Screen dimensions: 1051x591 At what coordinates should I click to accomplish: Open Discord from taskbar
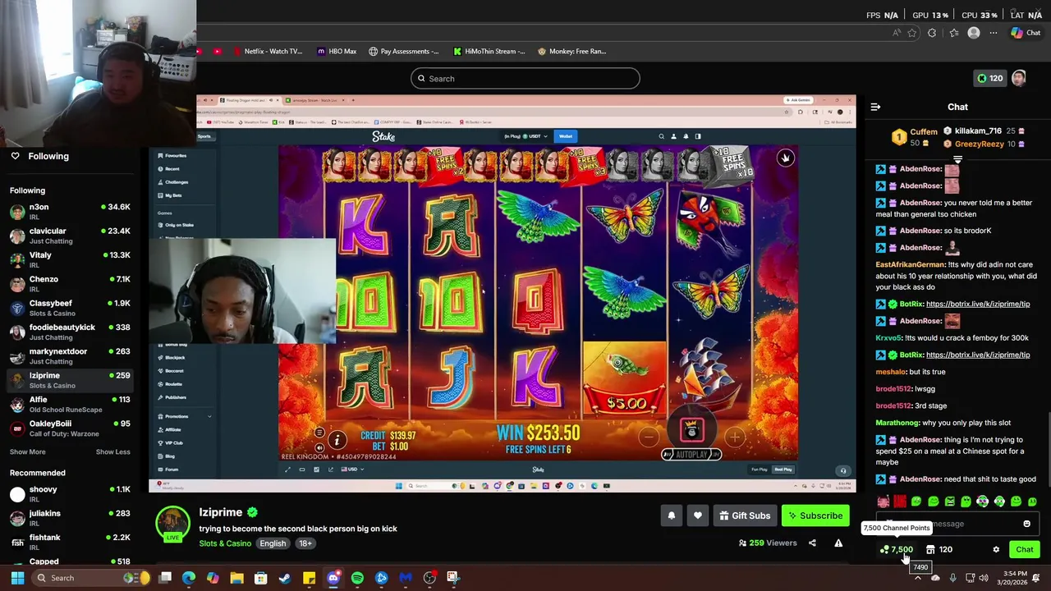pyautogui.click(x=333, y=578)
